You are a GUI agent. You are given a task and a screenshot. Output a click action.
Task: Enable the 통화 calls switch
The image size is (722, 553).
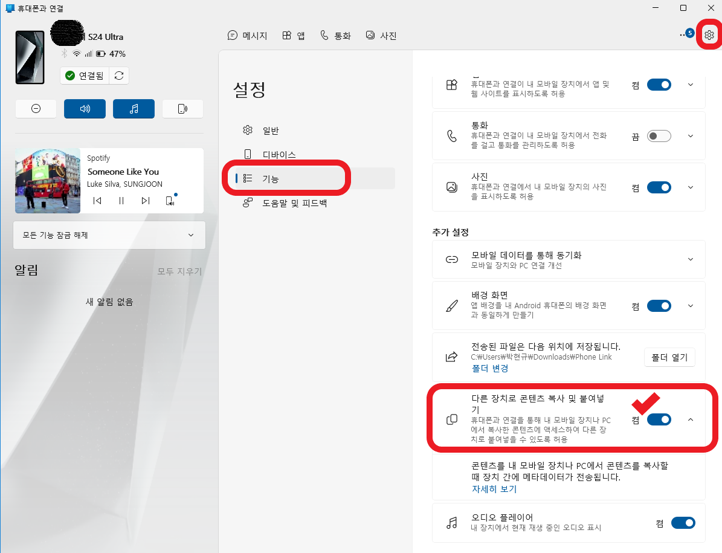pos(659,137)
